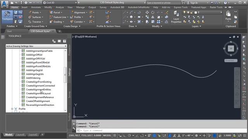Select the Mirror tool in Modify panel
The height and width of the screenshot is (139, 248).
[x=153, y=17]
